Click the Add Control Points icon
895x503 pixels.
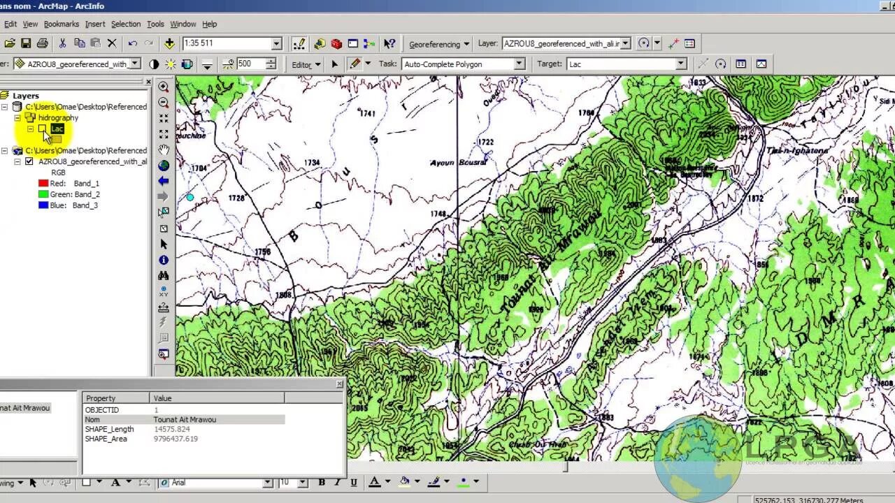pos(673,43)
